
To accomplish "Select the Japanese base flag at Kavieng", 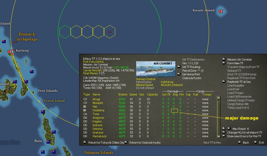I will 10,51.
